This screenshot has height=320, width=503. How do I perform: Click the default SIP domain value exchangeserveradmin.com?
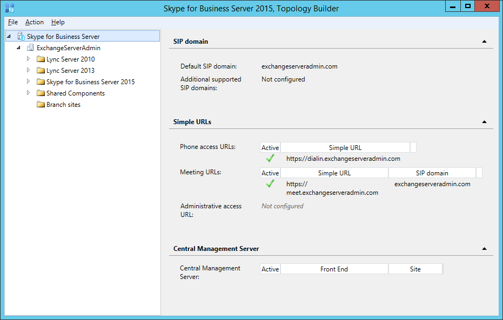tap(299, 66)
